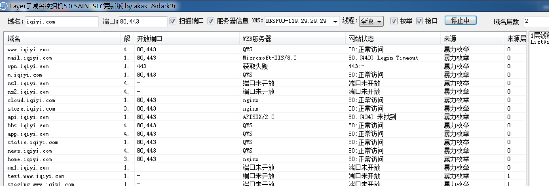
Task: Click the 停止中 button
Action: (460, 21)
